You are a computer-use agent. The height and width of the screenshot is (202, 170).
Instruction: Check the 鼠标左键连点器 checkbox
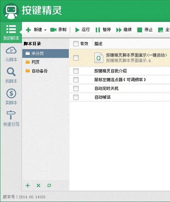click(x=76, y=80)
